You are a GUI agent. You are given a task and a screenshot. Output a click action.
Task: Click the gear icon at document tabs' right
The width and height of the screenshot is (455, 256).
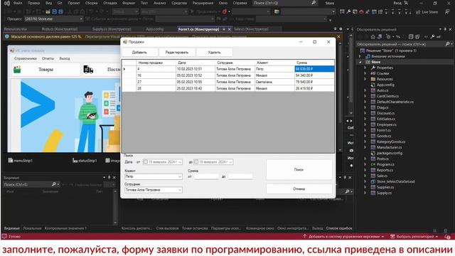341,29
